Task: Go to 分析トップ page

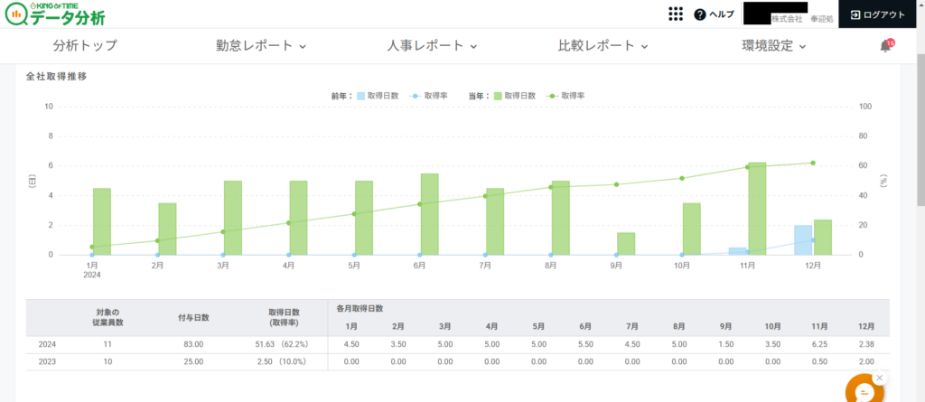Action: pos(85,46)
